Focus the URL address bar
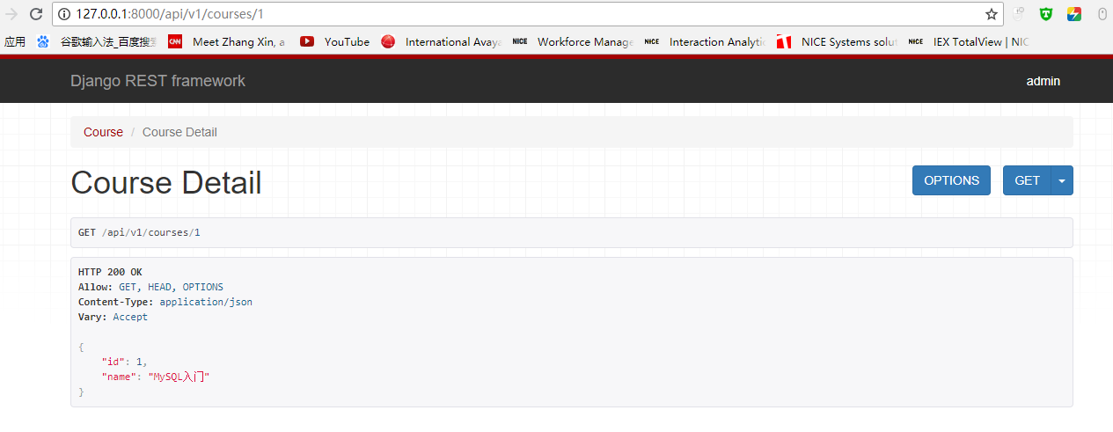1113x432 pixels. (528, 14)
